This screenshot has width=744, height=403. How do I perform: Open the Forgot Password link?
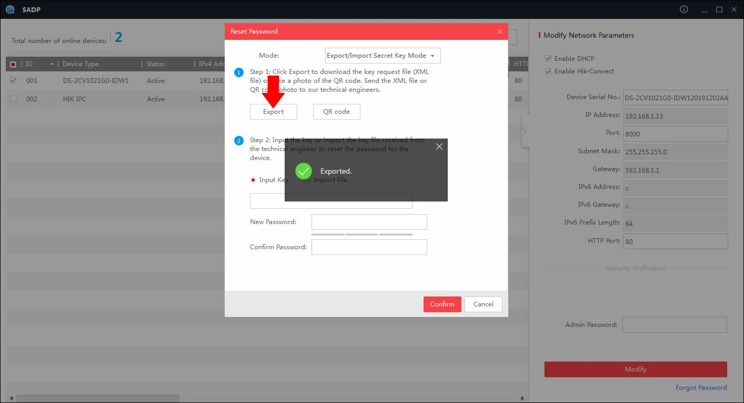pos(701,388)
